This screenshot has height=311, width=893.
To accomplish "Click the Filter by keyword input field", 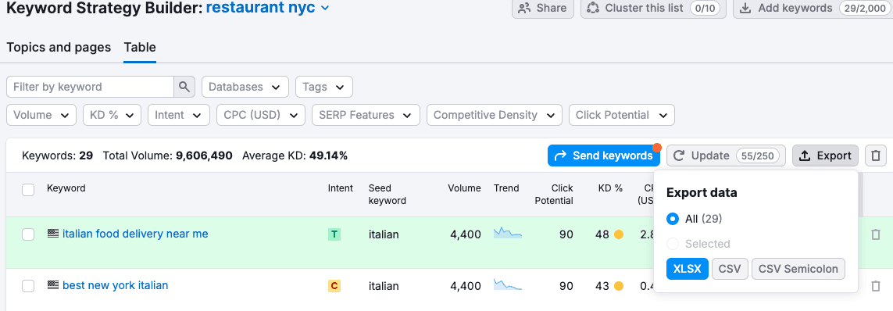I will click(x=90, y=87).
